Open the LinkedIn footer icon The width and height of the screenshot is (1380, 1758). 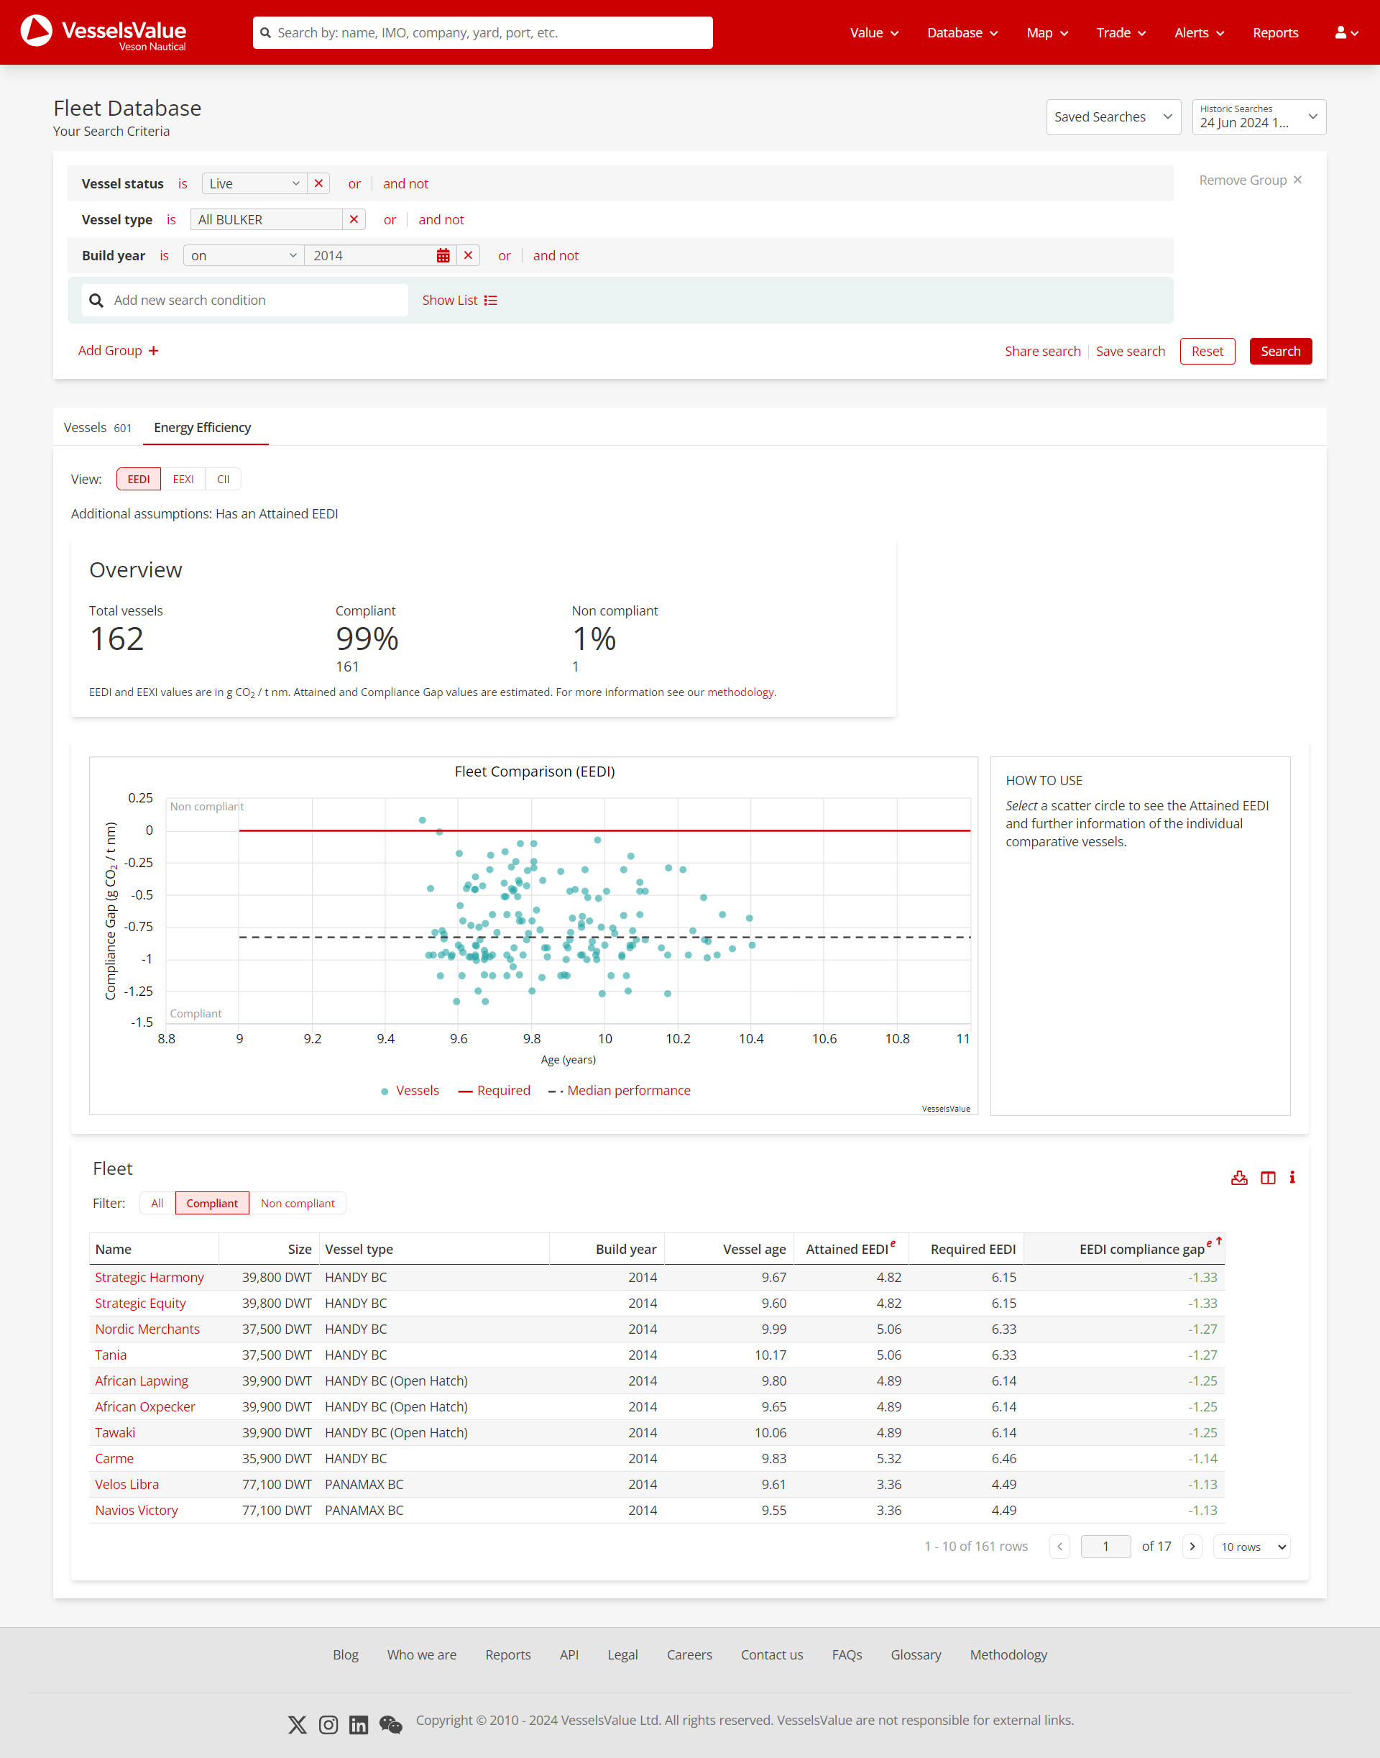coord(359,1725)
